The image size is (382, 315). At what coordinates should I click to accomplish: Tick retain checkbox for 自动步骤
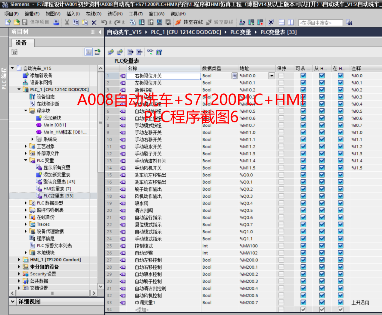pos(281,253)
